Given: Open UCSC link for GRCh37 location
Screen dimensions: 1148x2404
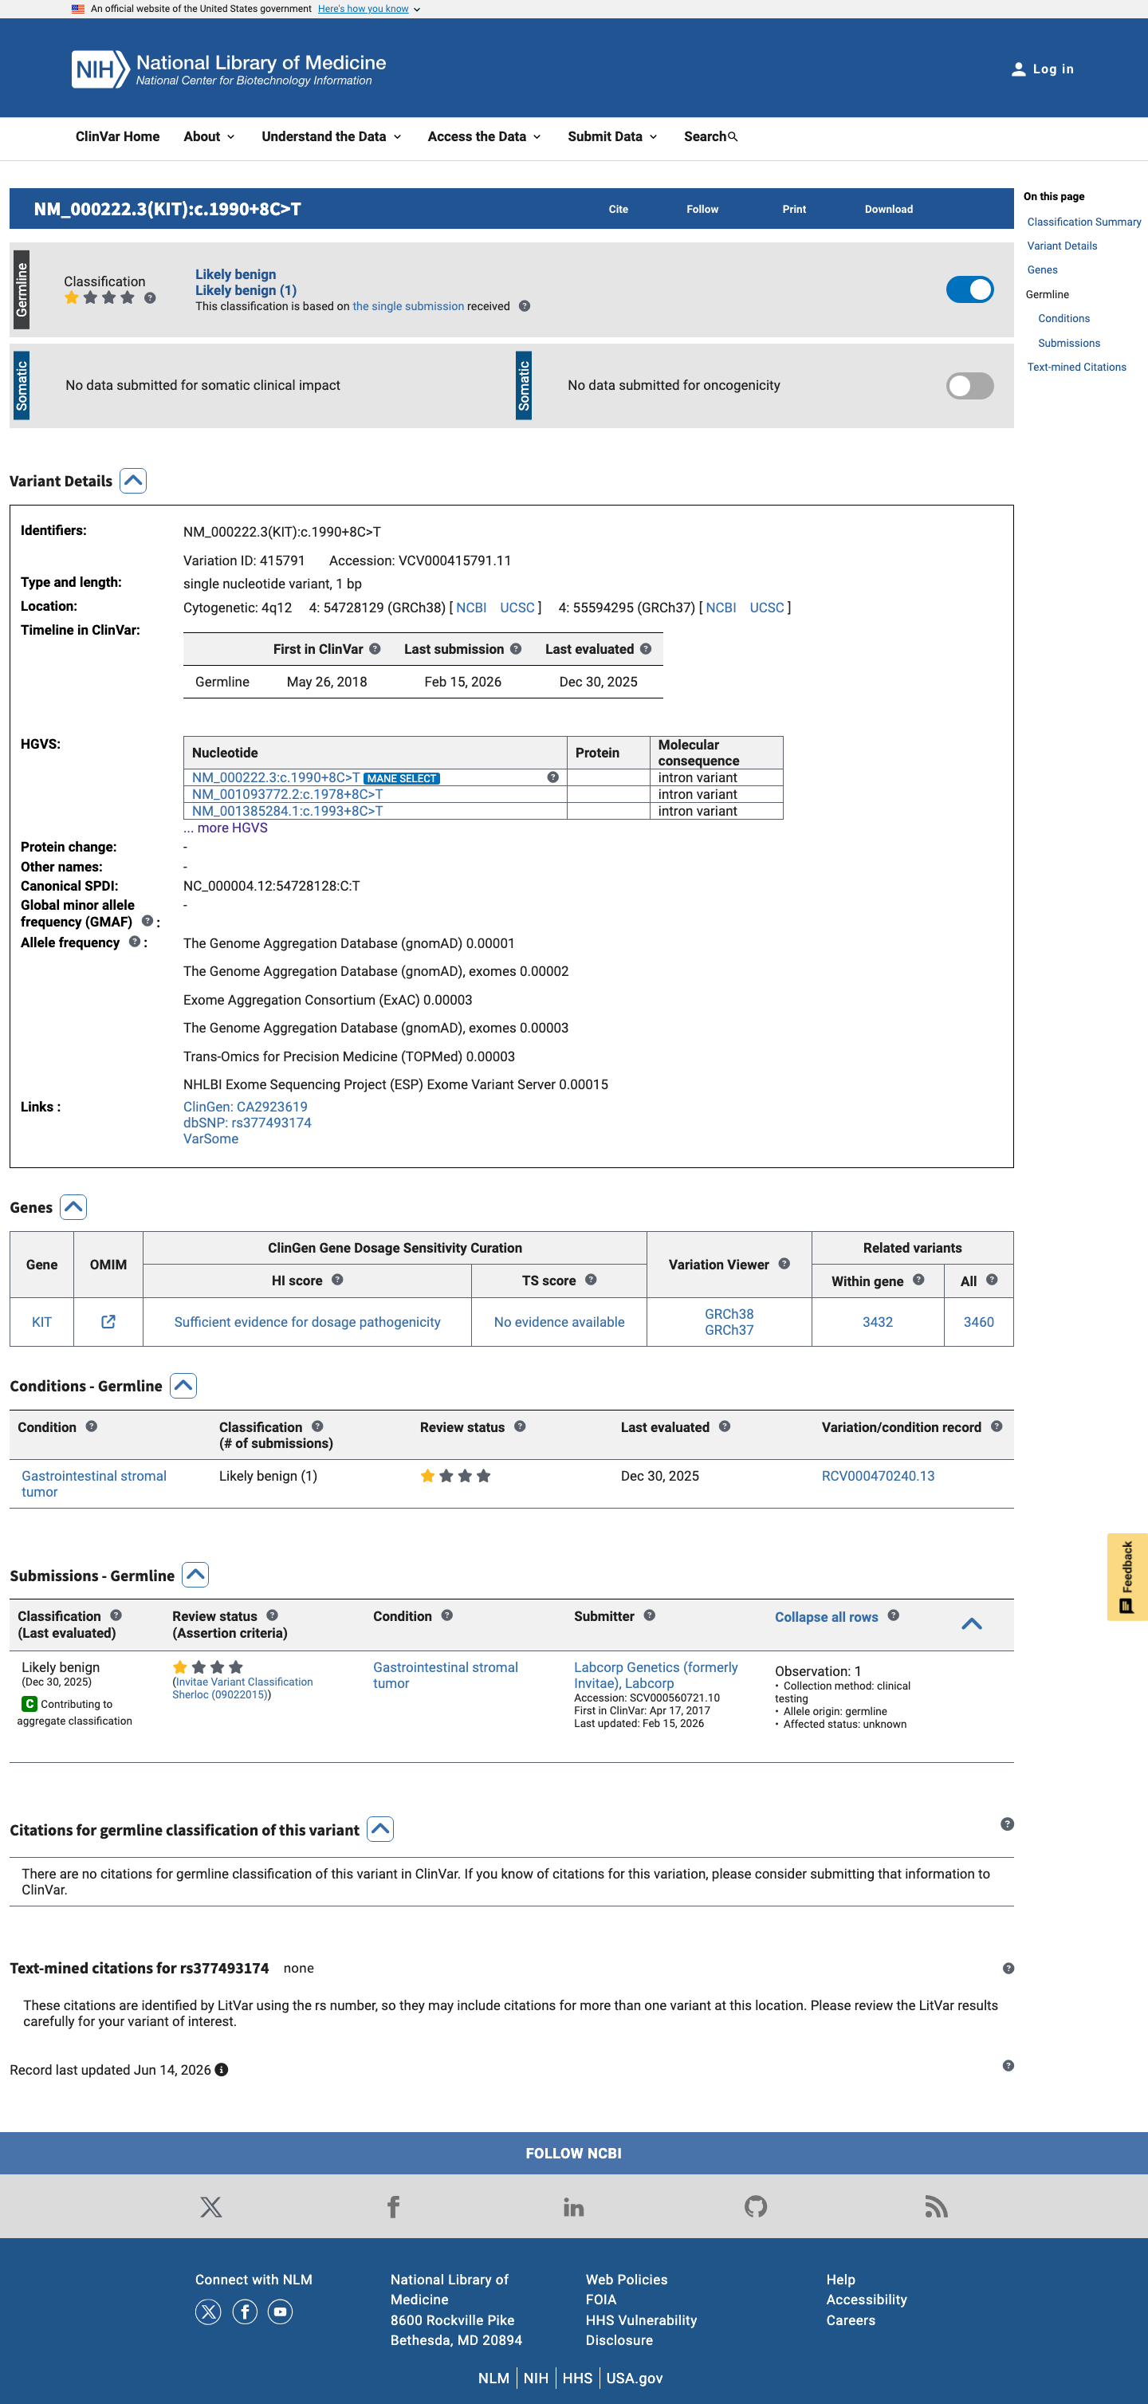Looking at the screenshot, I should pyautogui.click(x=767, y=608).
